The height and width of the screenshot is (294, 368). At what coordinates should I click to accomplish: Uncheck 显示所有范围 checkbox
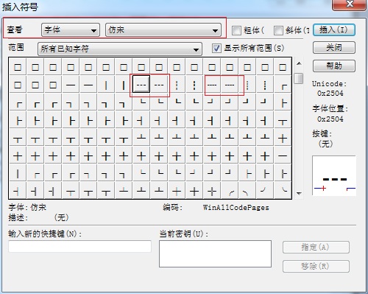(216, 48)
